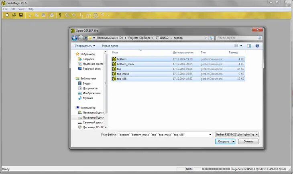Open Загрузки in the navigation pane

click(x=88, y=59)
